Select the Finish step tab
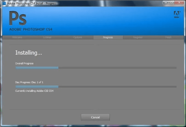 (168, 37)
